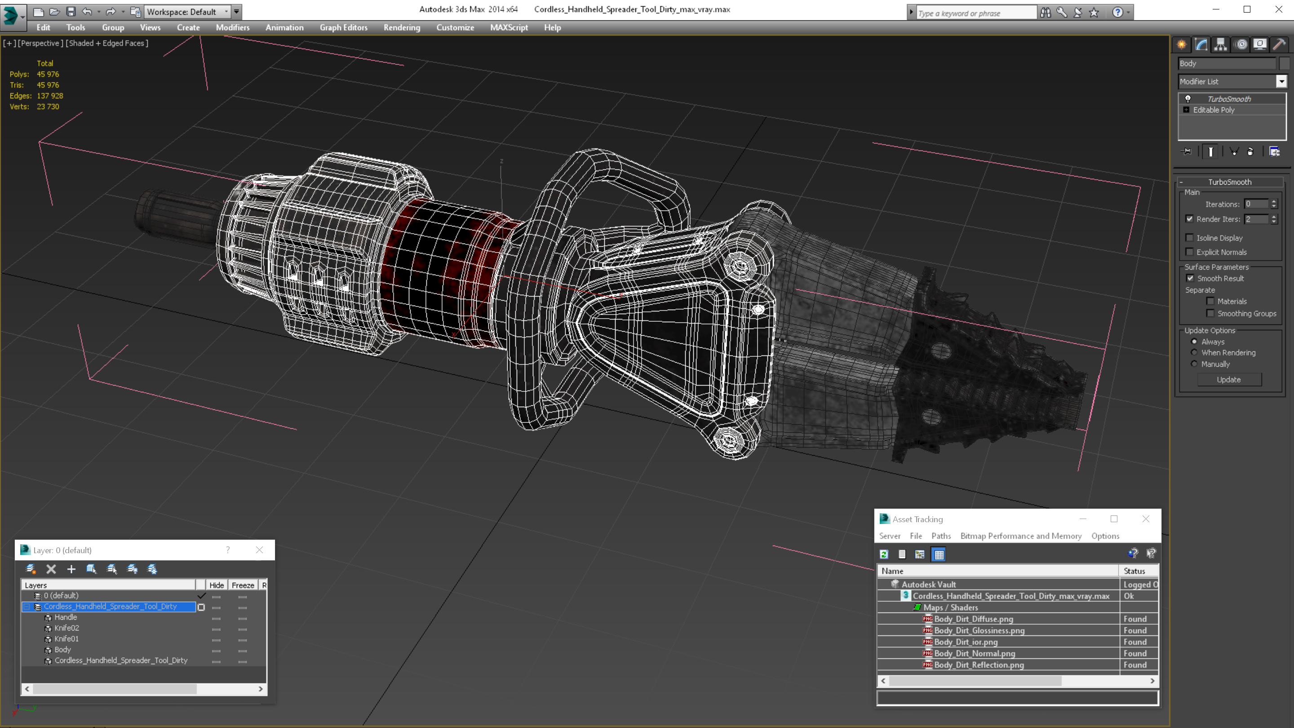Click the Pin Stack icon
This screenshot has width=1294, height=728.
point(1187,151)
